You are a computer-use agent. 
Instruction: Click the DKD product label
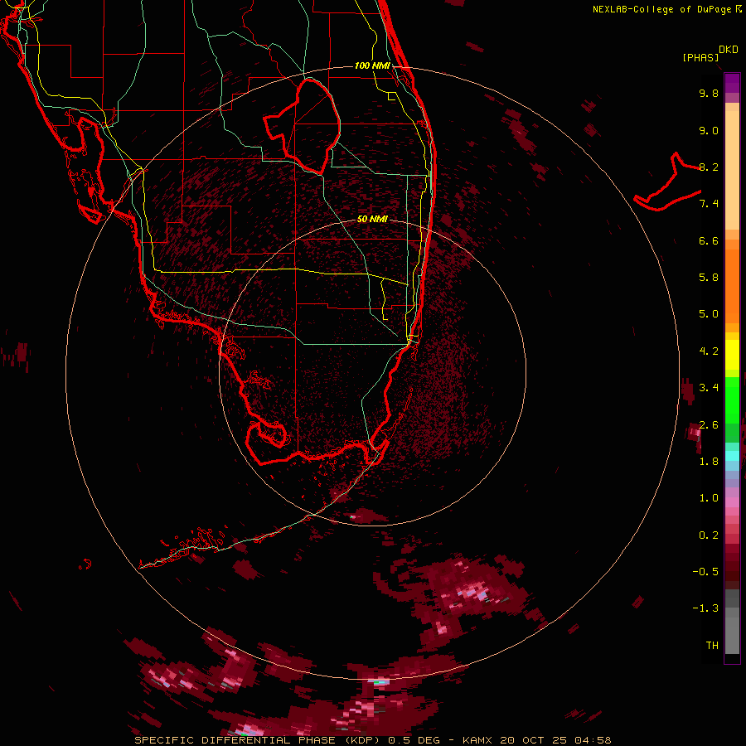click(729, 50)
